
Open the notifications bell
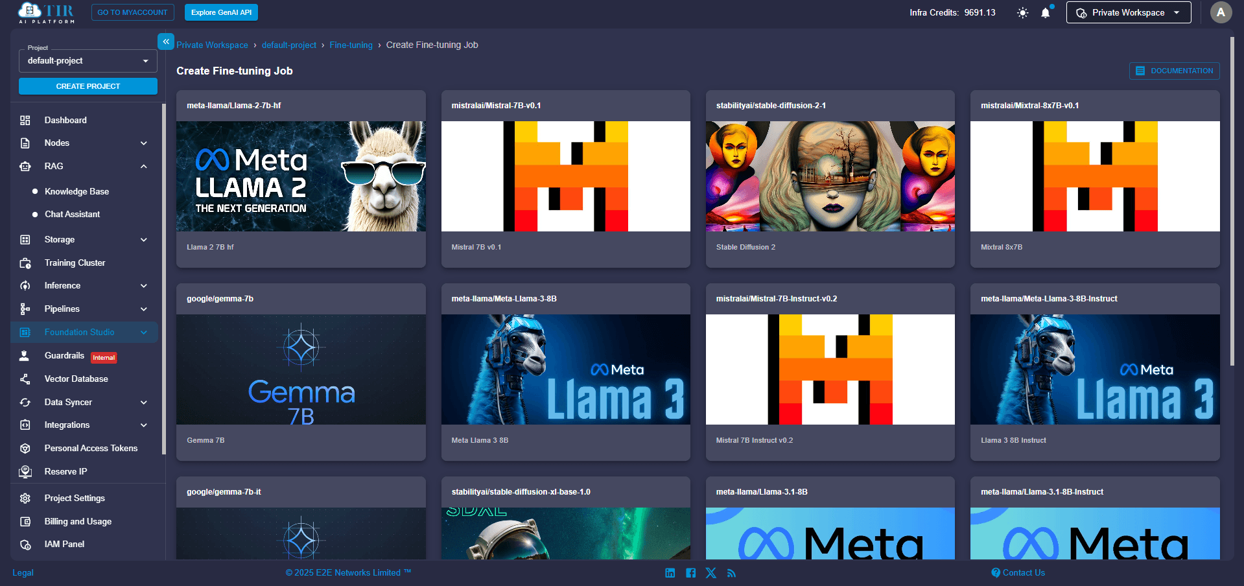point(1046,13)
